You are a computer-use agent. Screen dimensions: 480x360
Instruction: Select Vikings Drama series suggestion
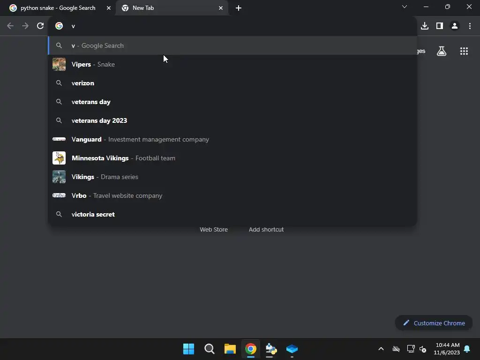(232, 177)
